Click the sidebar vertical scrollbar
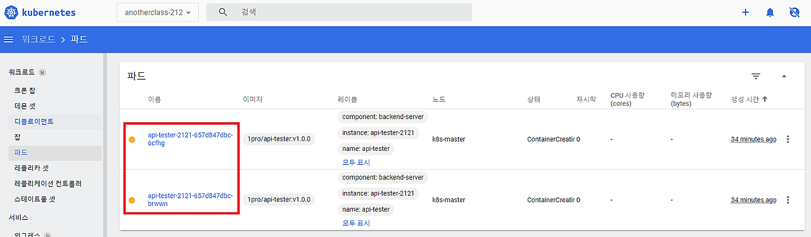 point(105,145)
